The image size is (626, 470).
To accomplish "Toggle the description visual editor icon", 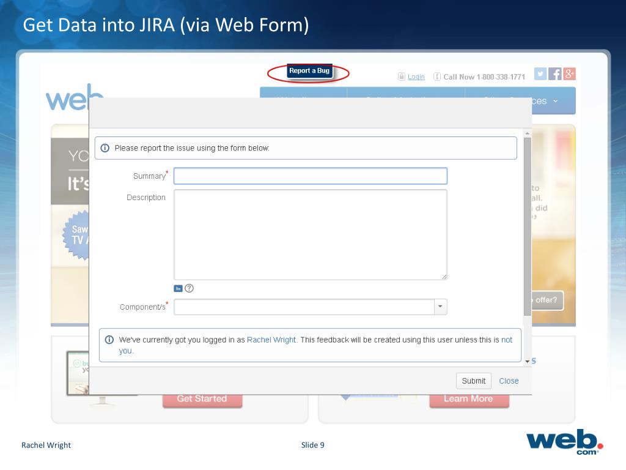I will point(178,288).
